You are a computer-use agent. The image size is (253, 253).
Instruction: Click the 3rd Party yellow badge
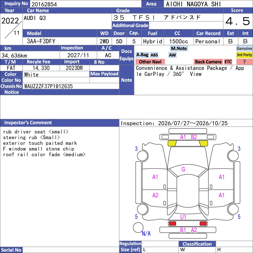[x=244, y=55]
